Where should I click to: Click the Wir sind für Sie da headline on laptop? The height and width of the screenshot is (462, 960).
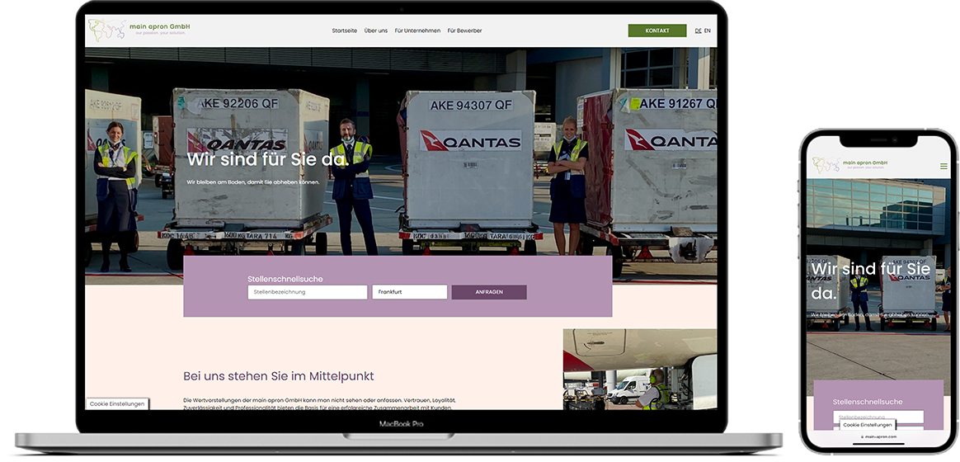coord(267,160)
